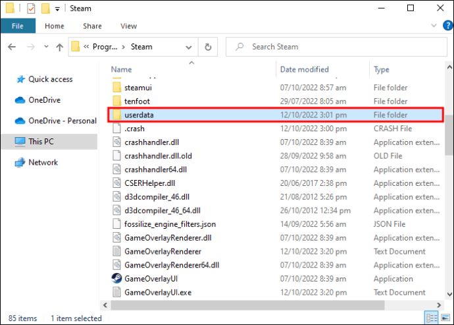This screenshot has width=454, height=325.
Task: Select the fossilize_engine_filters.json file icon
Action: click(116, 223)
